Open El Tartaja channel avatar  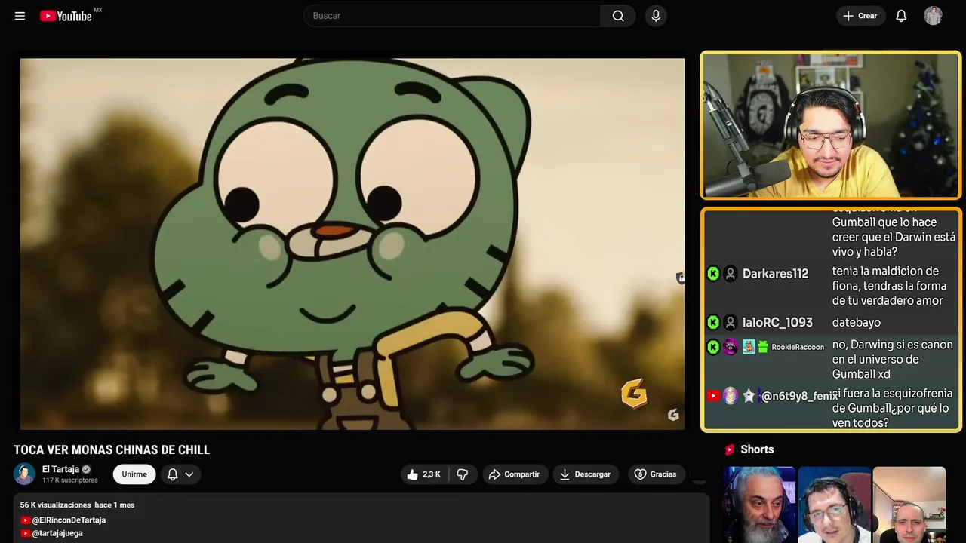24,474
